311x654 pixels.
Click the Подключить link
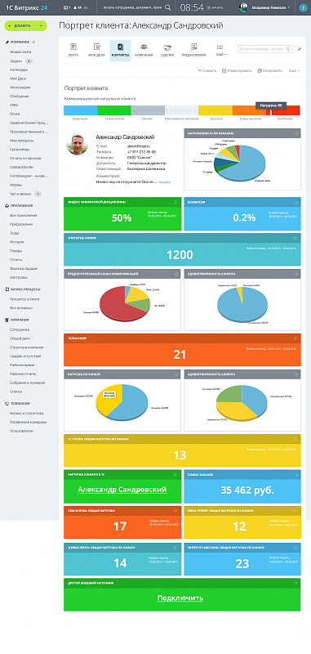pyautogui.click(x=180, y=598)
